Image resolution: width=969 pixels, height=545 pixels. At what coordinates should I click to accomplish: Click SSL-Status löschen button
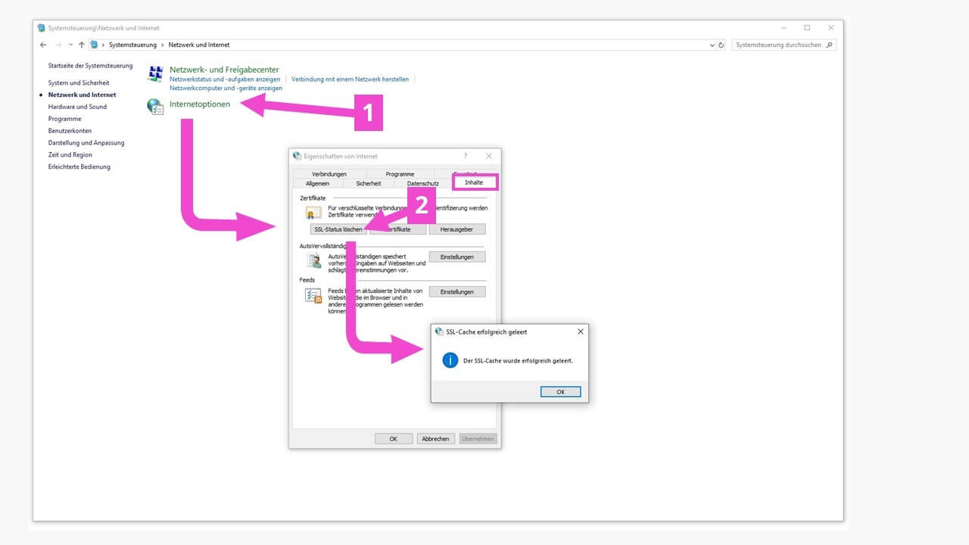[x=338, y=229]
